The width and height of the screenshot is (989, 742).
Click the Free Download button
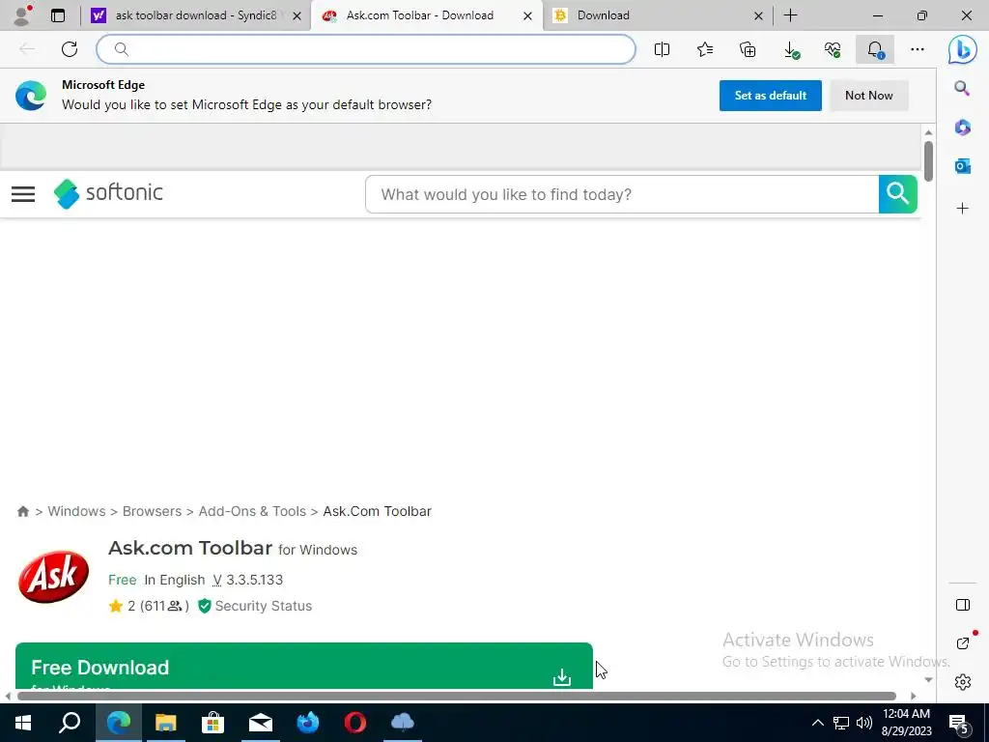pyautogui.click(x=304, y=666)
